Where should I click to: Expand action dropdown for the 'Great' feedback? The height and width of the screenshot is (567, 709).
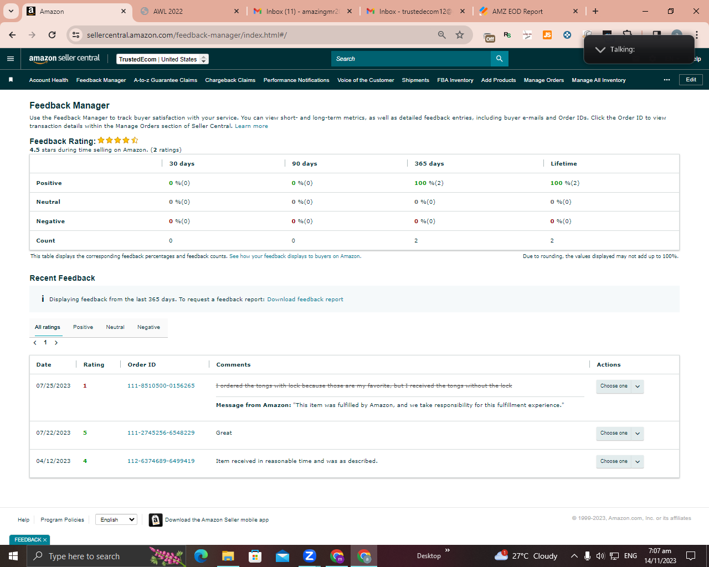pos(638,434)
